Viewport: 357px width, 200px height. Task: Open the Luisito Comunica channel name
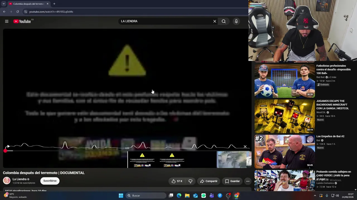325,183
